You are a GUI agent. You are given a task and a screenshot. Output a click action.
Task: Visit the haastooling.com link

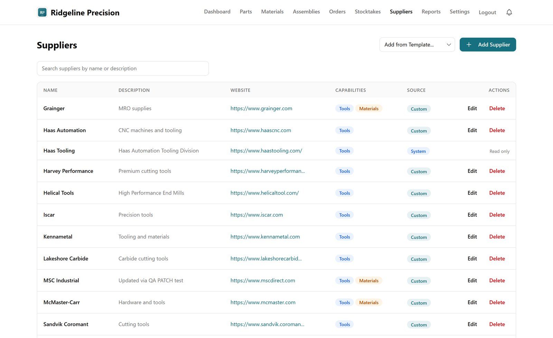coord(266,151)
